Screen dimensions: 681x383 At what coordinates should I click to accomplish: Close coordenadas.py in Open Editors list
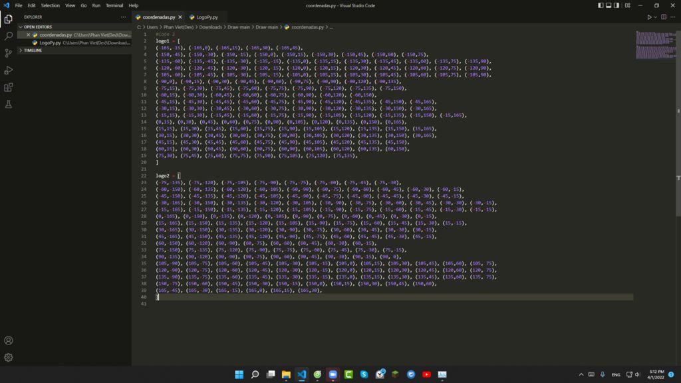28,35
